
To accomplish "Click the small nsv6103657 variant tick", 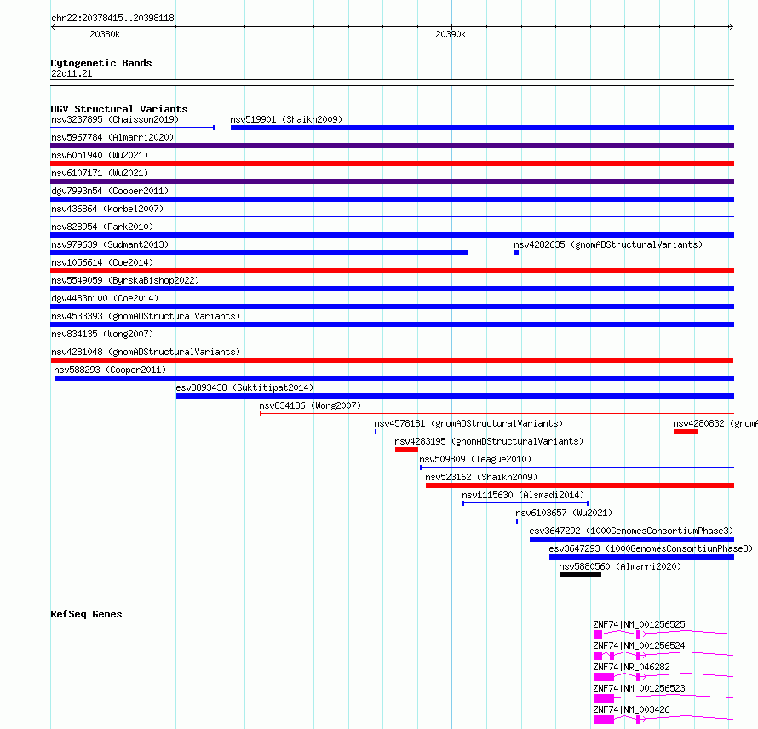I will pos(517,521).
